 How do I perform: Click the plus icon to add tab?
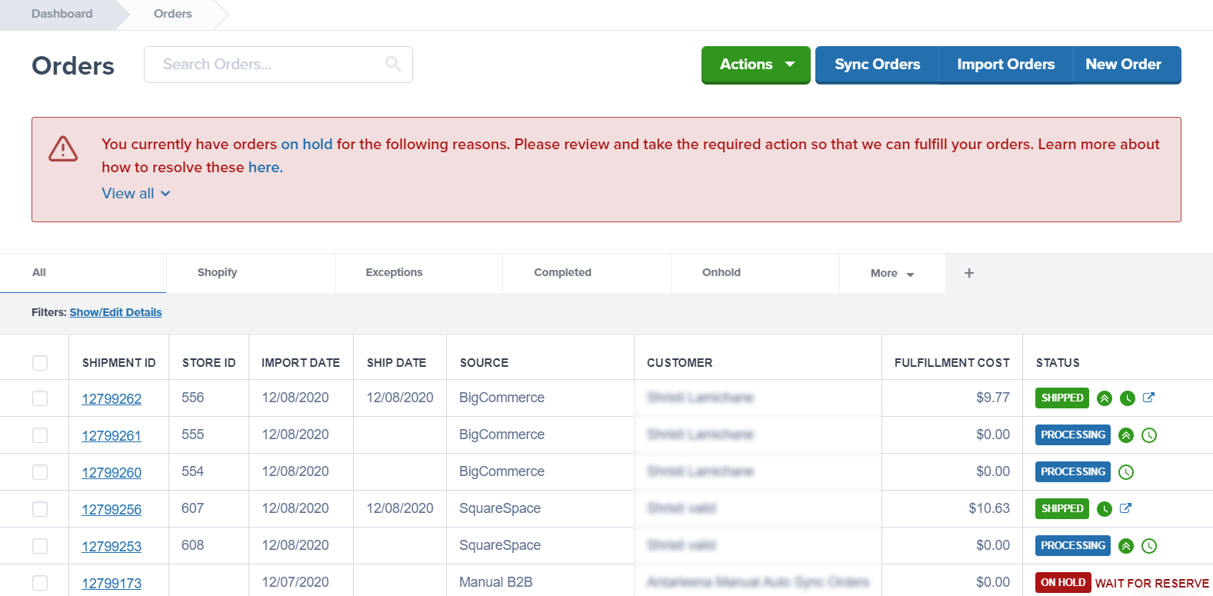[969, 273]
